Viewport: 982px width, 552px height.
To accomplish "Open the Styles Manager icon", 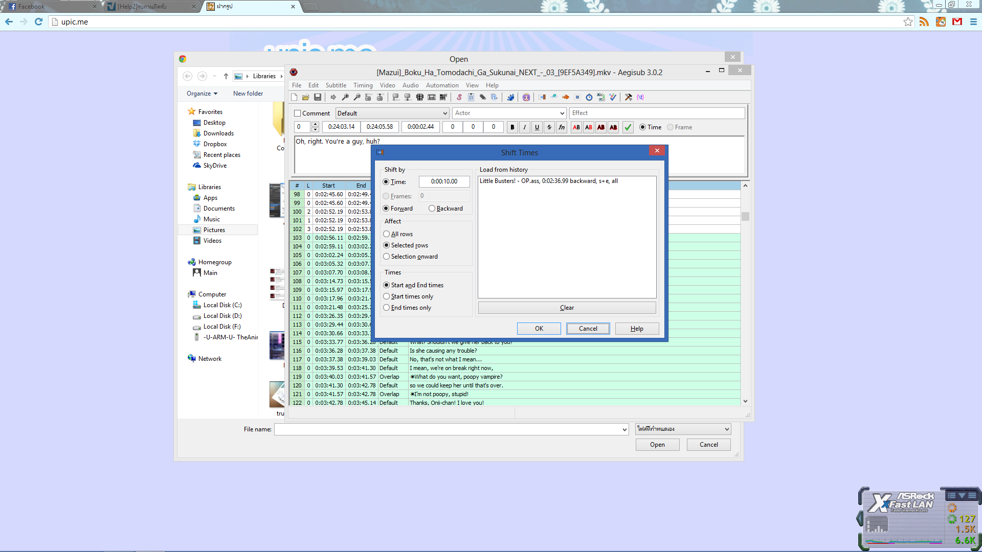I will pos(459,97).
